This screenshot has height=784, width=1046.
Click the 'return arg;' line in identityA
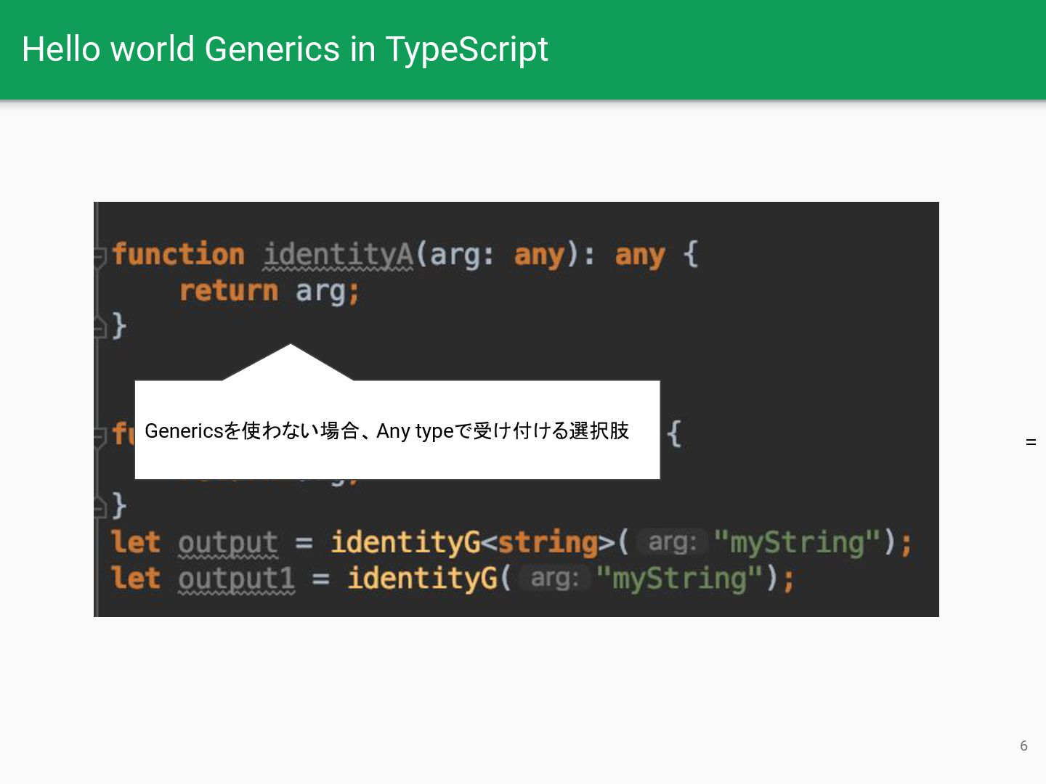(x=269, y=291)
